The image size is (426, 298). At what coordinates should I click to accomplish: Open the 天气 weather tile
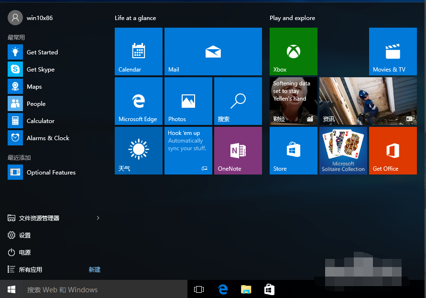pos(138,151)
